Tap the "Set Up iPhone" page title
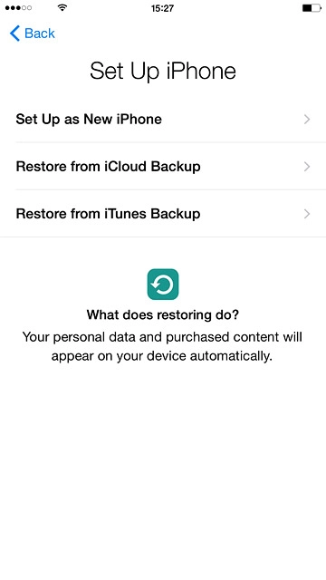326x580 pixels. tap(163, 71)
